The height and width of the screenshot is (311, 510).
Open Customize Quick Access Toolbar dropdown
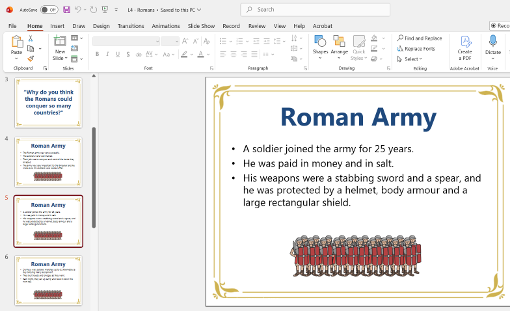pos(116,10)
